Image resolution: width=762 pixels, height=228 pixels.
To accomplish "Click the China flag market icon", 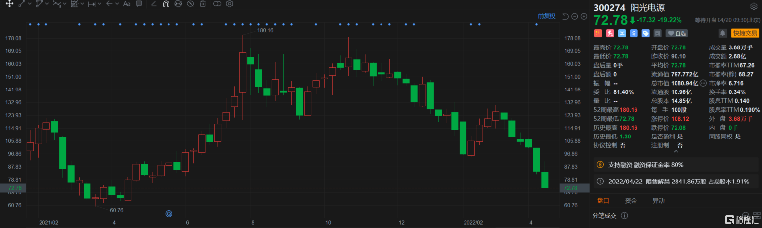I will [x=597, y=33].
